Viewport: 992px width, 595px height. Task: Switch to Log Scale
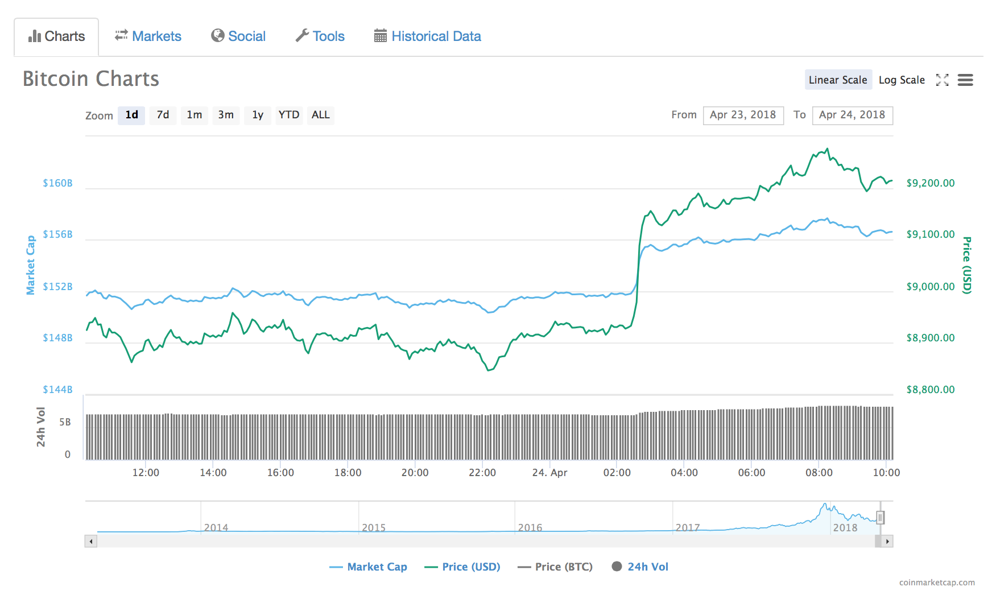(x=902, y=80)
